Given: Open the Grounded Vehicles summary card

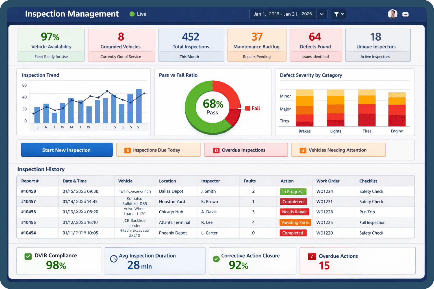Looking at the screenshot, I should click(121, 45).
